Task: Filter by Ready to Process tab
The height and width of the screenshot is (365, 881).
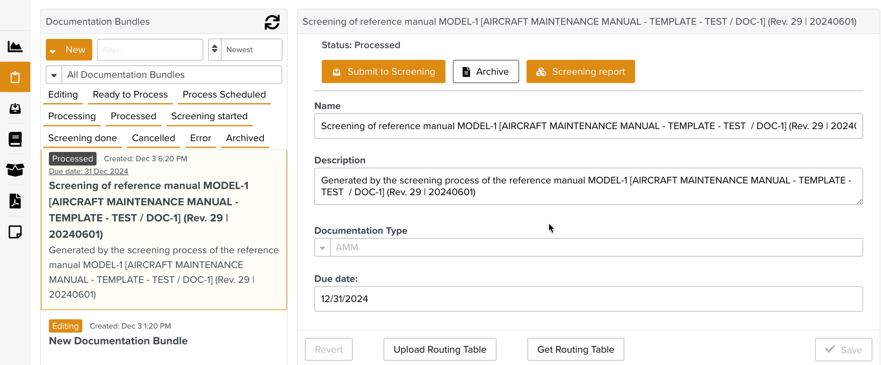Action: 130,95
